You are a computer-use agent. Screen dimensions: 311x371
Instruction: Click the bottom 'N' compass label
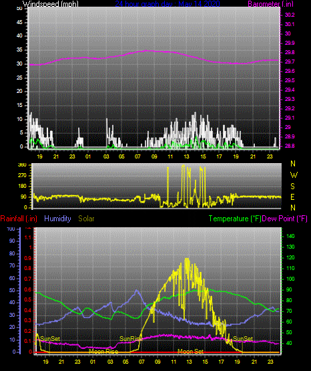pos(293,208)
